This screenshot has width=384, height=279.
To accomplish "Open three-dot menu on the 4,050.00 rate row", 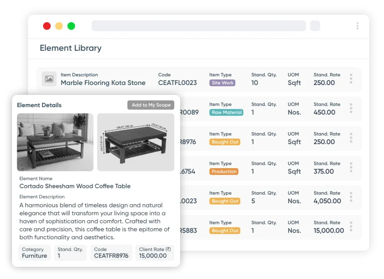I will point(351,197).
